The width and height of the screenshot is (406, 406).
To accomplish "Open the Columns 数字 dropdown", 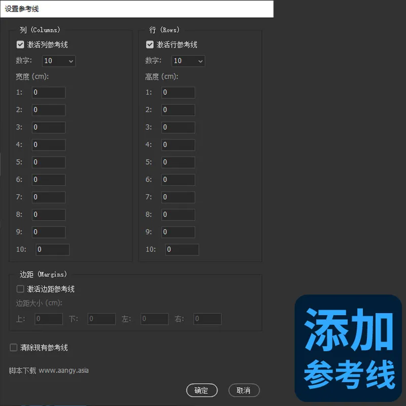I will click(x=58, y=61).
